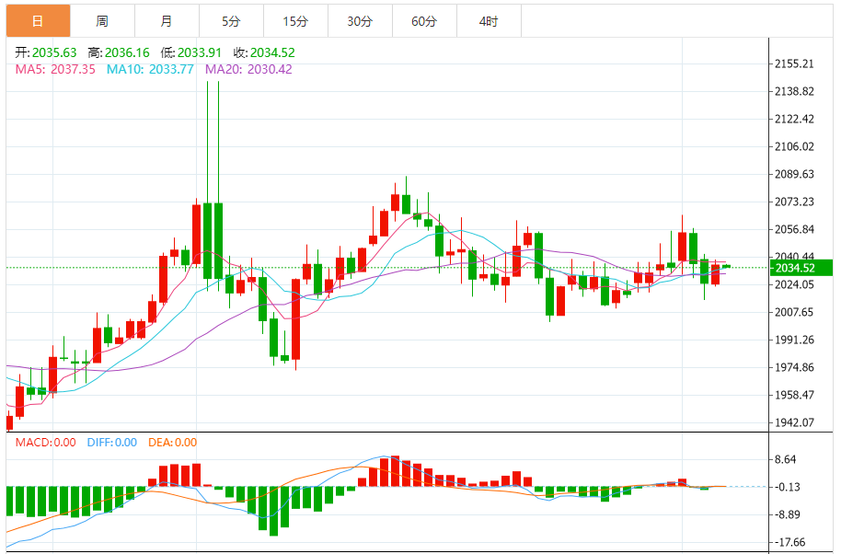Click the 1991.26 price axis label
Screen dimensions: 841x554
coord(794,340)
